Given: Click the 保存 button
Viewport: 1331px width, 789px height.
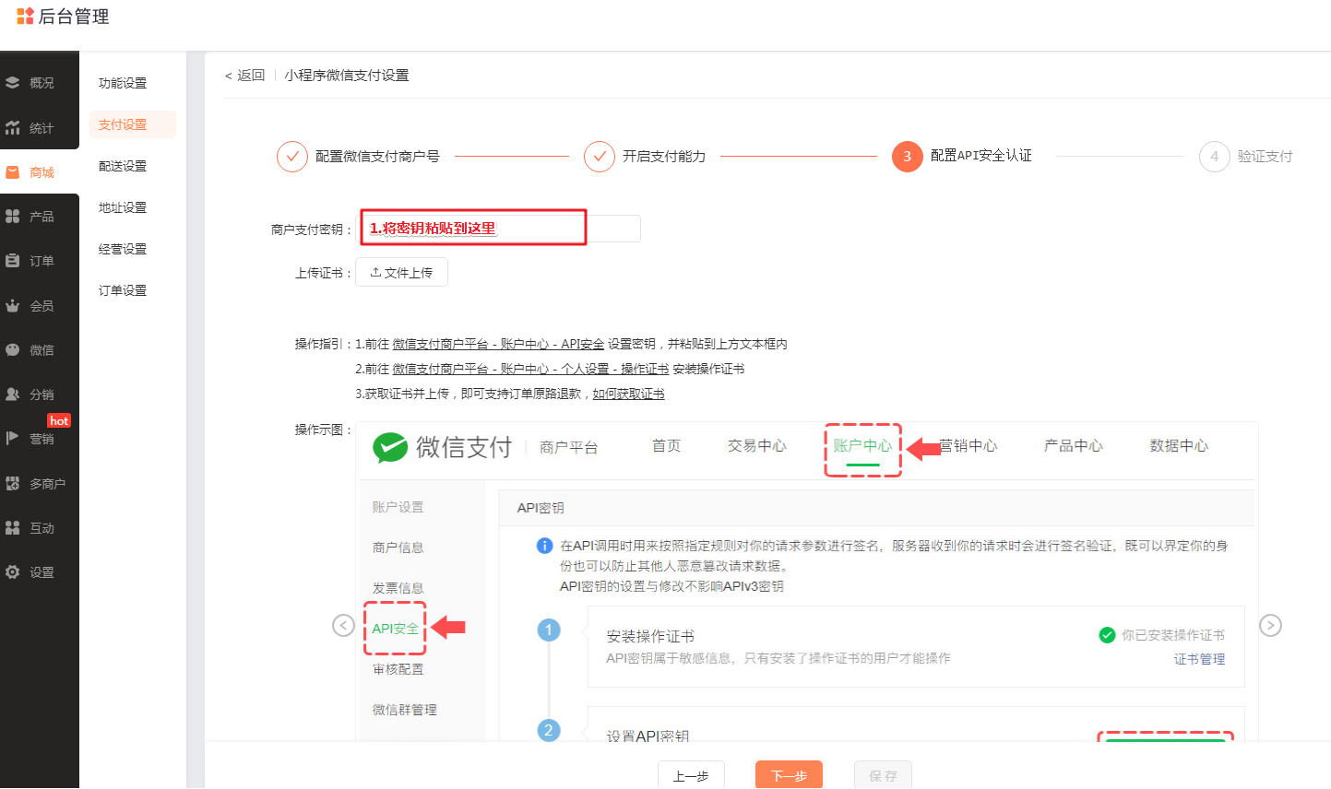Looking at the screenshot, I should pyautogui.click(x=883, y=776).
